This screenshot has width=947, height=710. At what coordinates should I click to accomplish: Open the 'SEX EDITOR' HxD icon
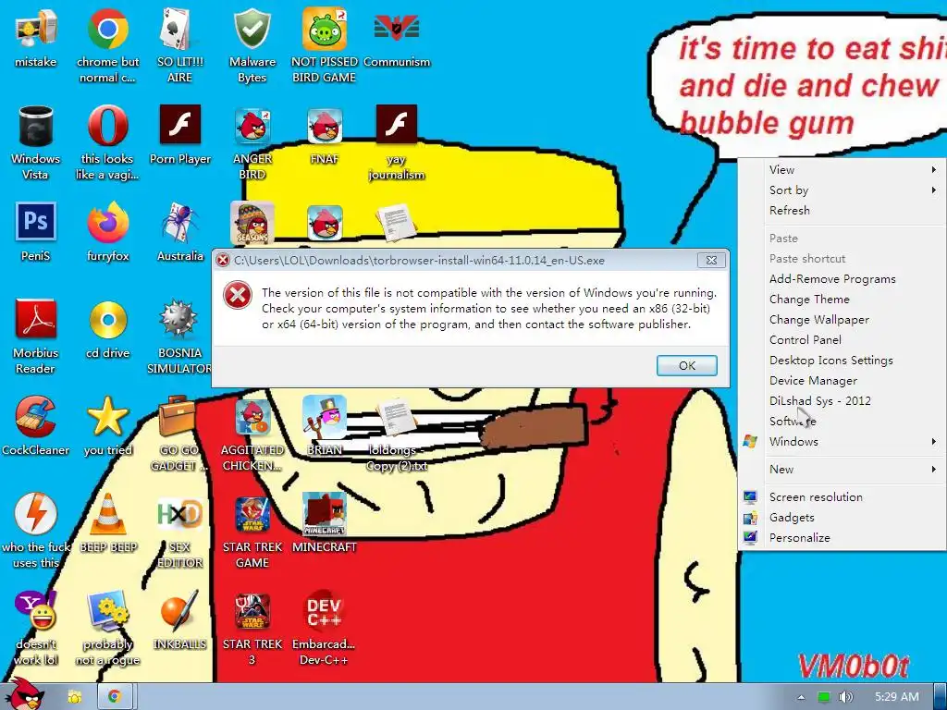click(179, 531)
